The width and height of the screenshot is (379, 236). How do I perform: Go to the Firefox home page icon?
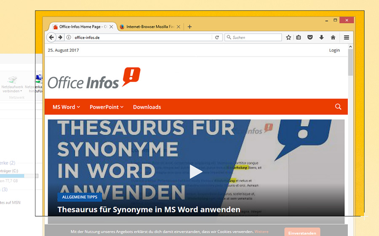coord(333,37)
